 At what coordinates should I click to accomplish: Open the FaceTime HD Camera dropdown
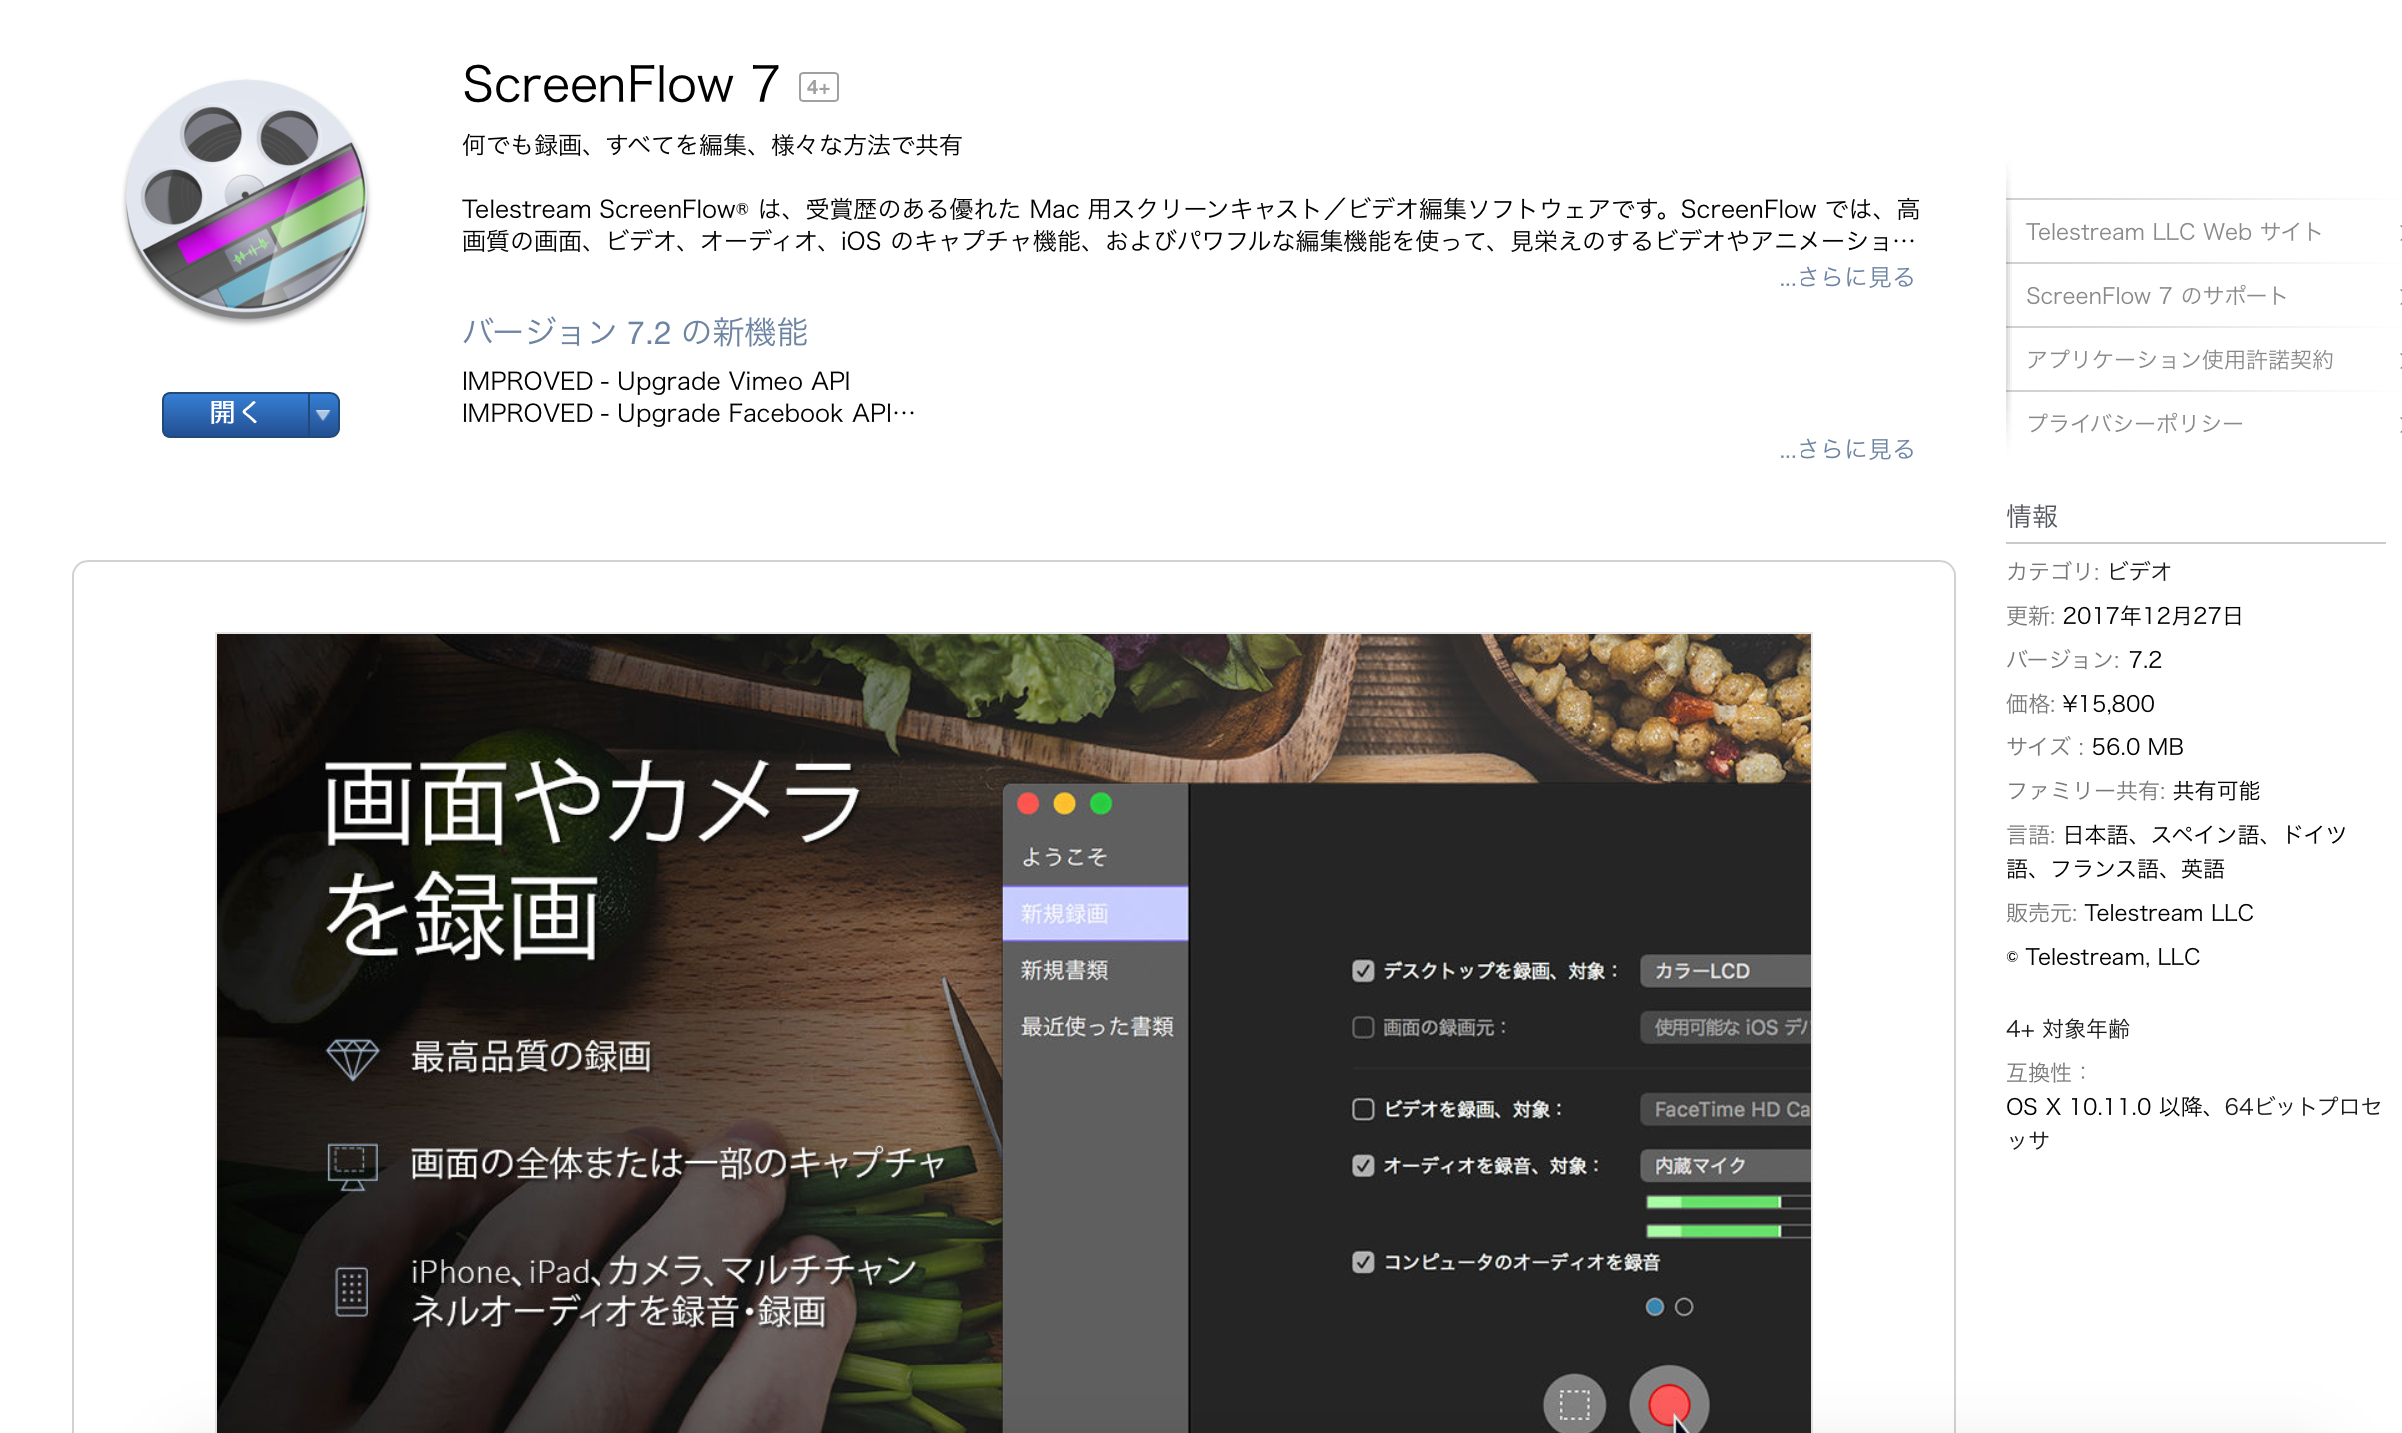coord(1726,1109)
